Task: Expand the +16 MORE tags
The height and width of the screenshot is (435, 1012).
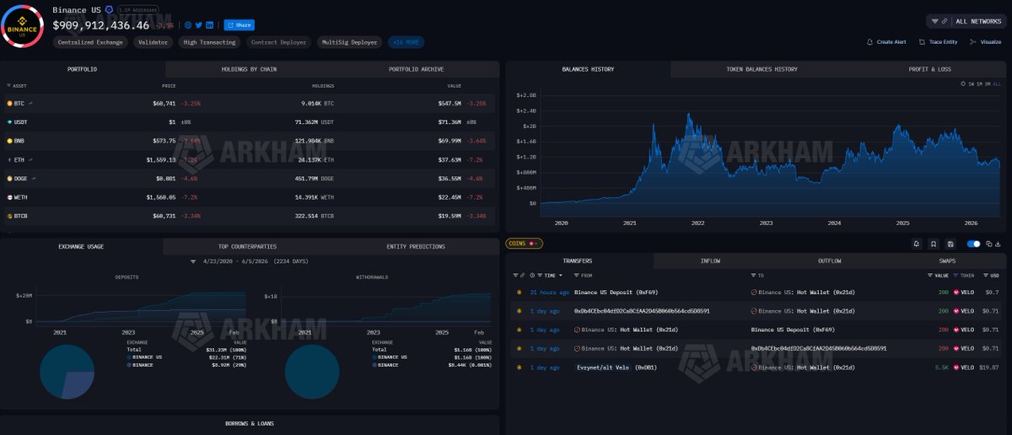Action: pyautogui.click(x=406, y=42)
